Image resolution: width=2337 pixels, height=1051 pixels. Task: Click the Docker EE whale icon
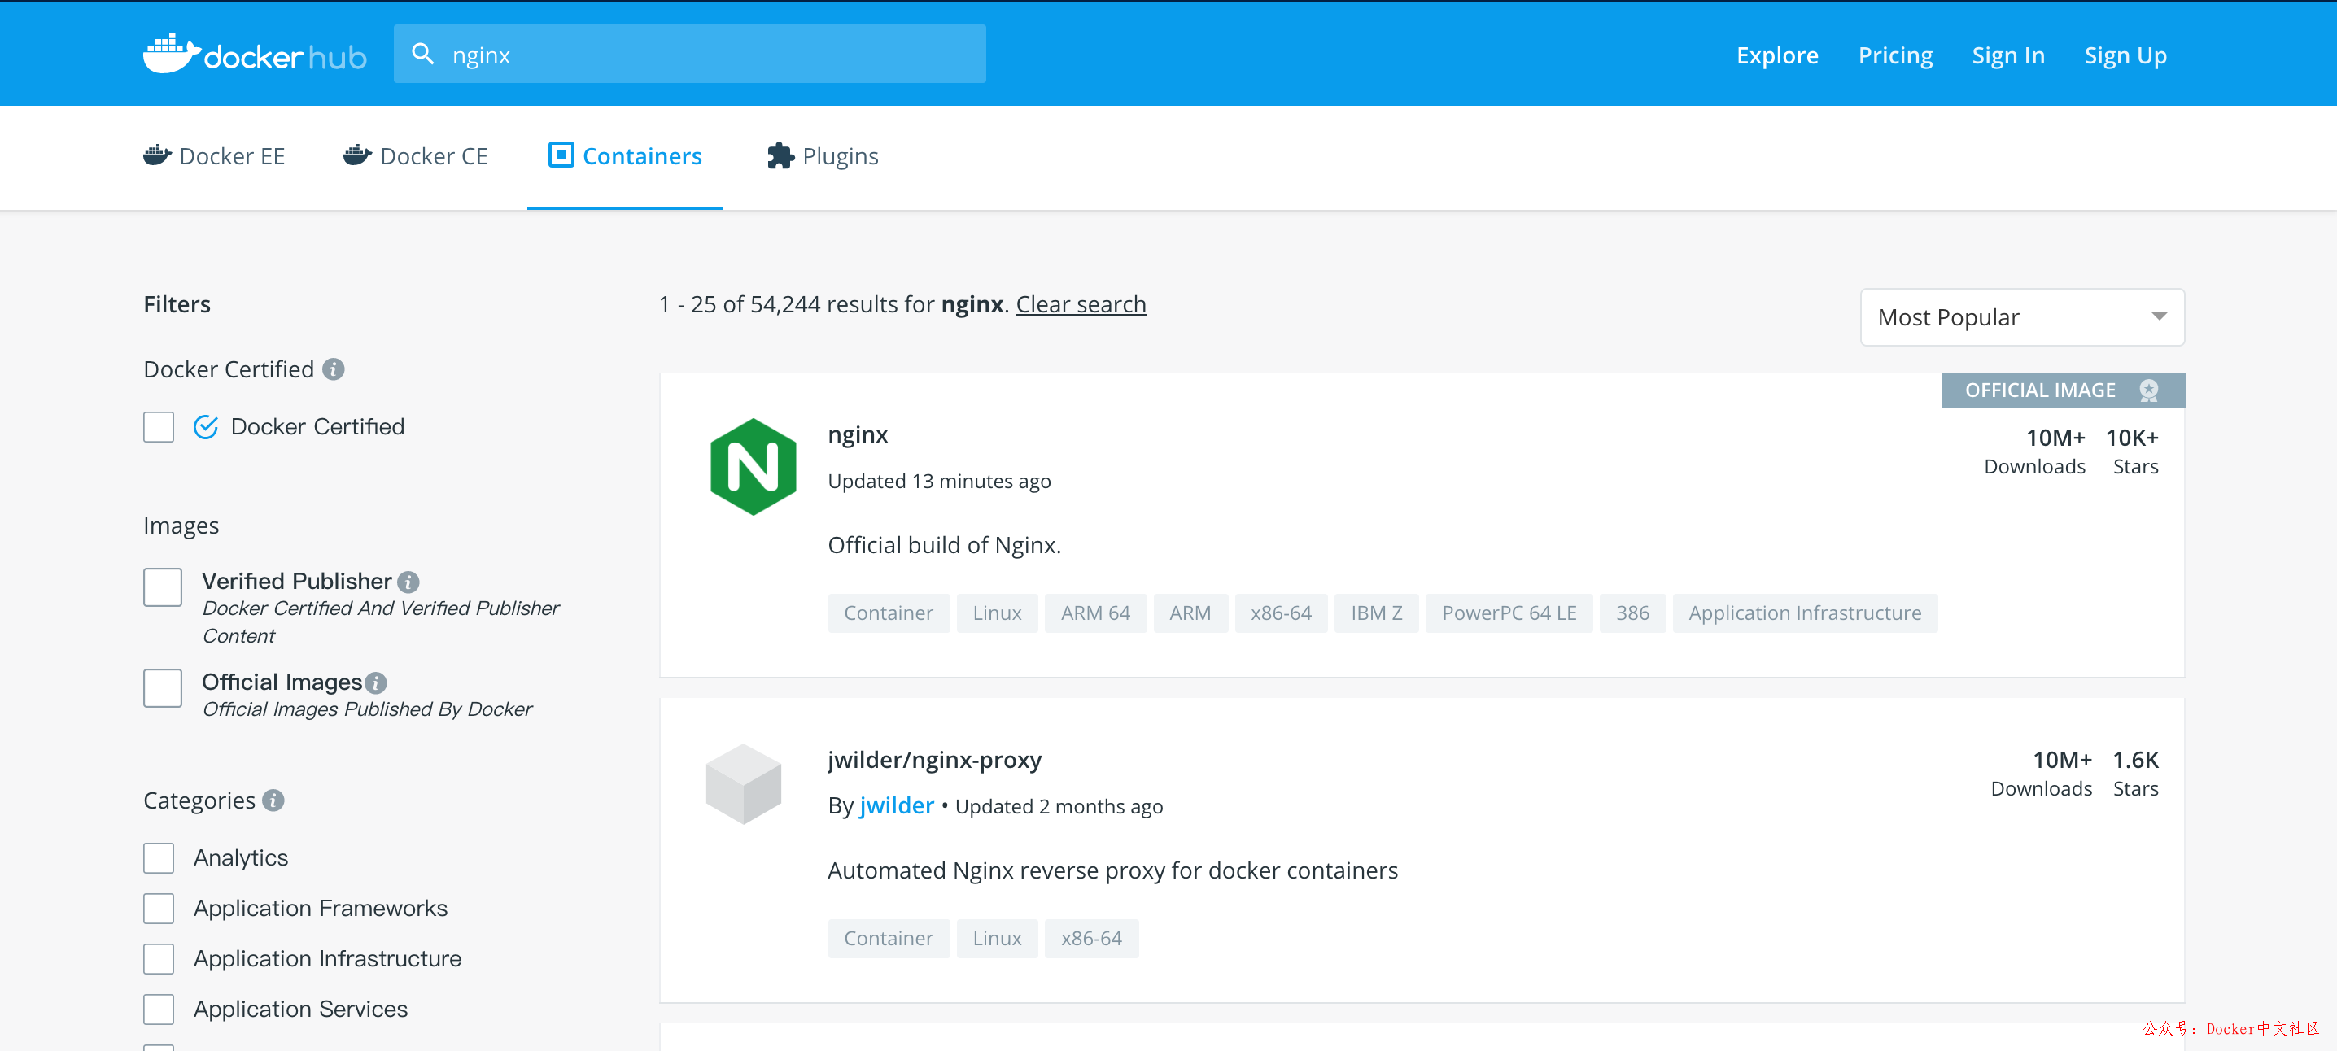[158, 155]
